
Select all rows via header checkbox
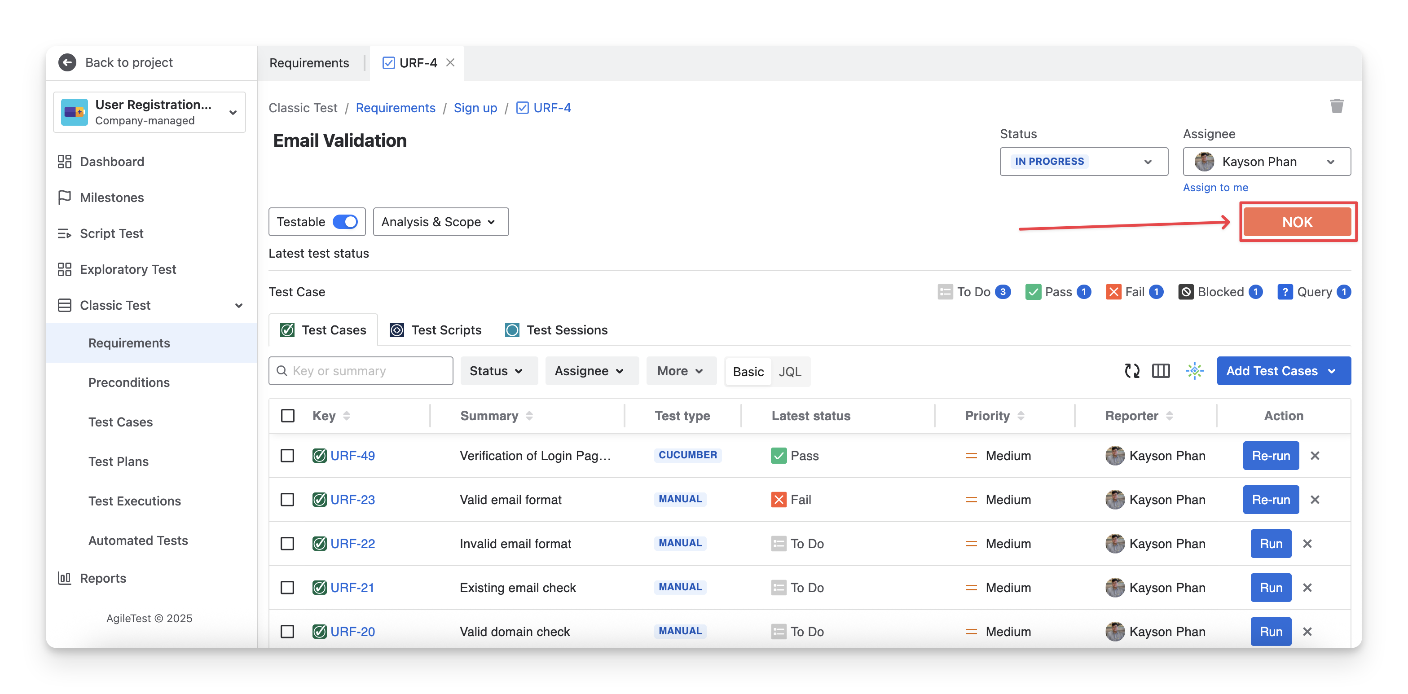point(287,416)
